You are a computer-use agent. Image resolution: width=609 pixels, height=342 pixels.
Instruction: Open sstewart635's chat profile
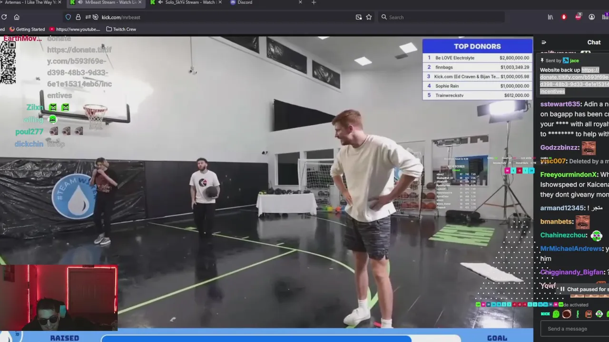click(561, 104)
